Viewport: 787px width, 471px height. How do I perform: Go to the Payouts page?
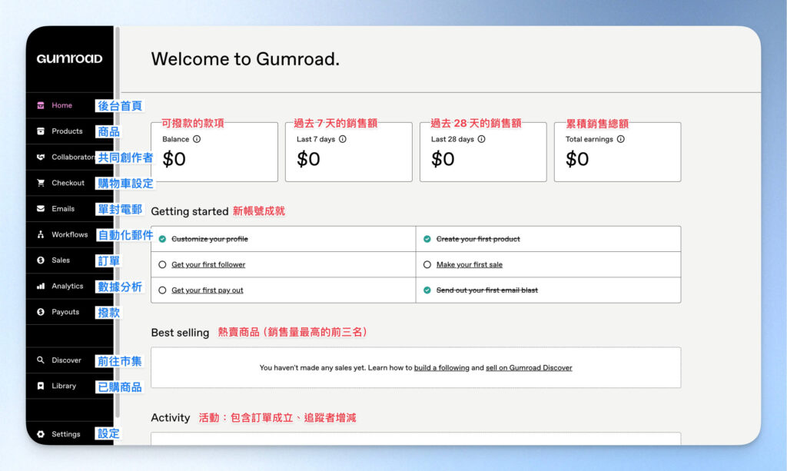pyautogui.click(x=70, y=312)
